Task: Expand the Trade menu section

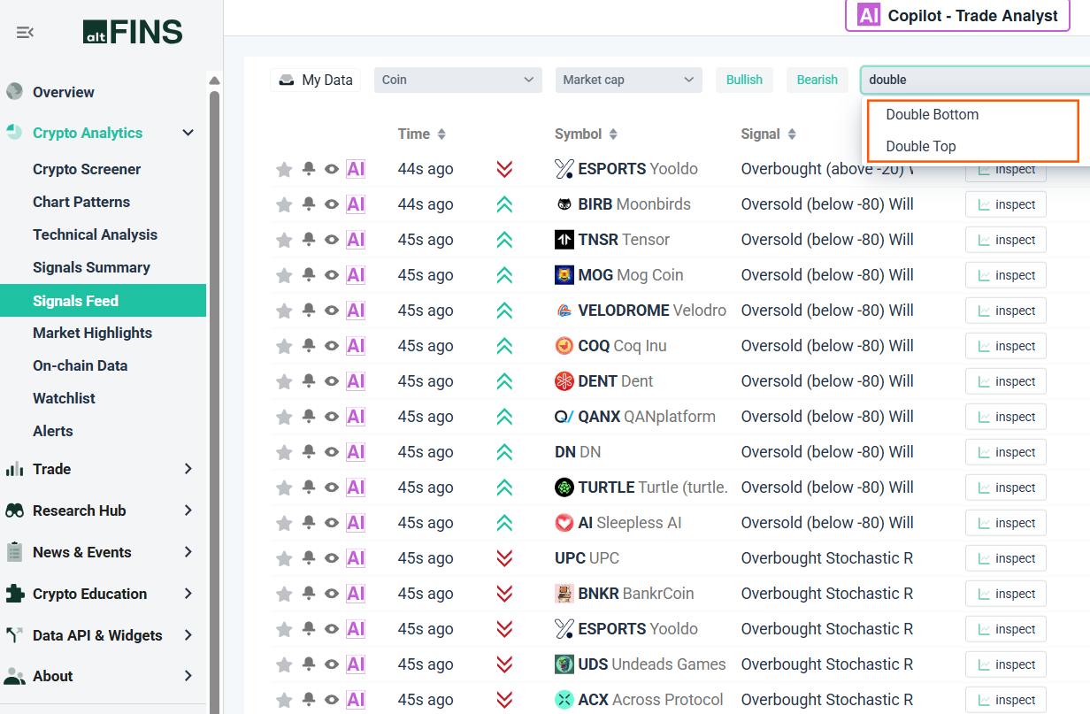Action: (x=188, y=469)
